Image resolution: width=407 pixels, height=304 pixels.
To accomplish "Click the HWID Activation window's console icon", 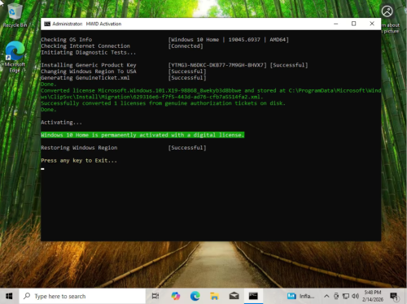I will 47,24.
